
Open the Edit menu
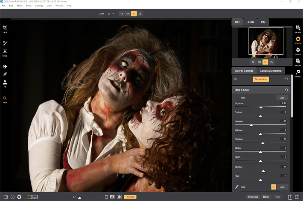(x=11, y=6)
